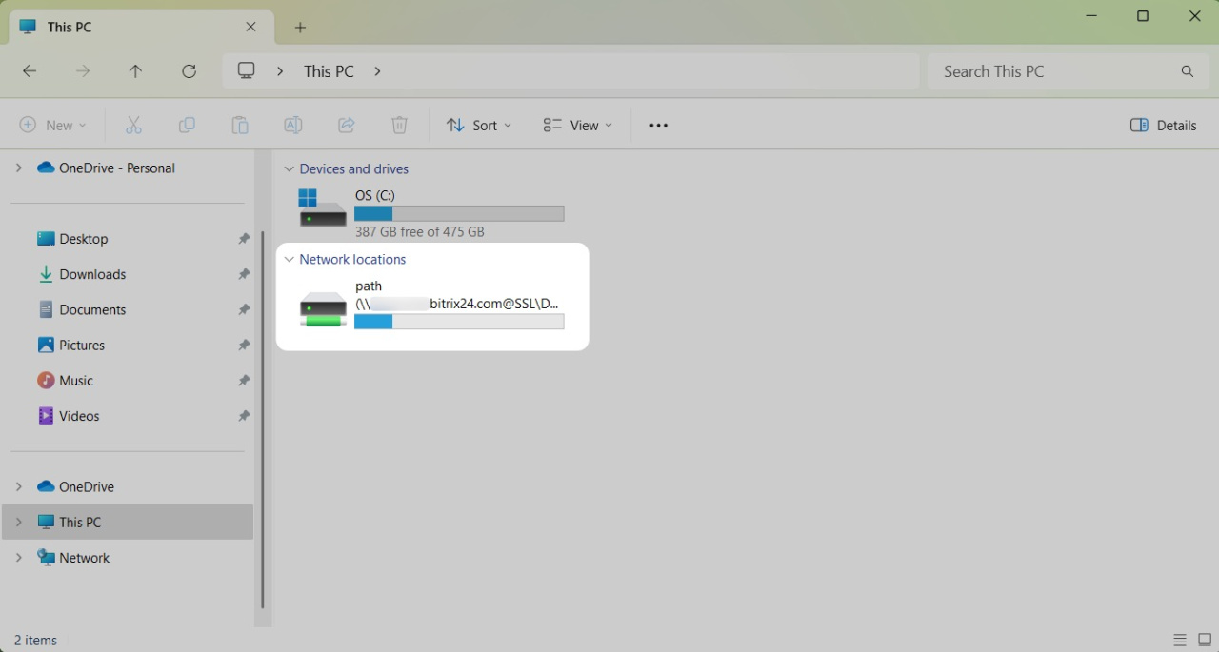This screenshot has height=652, width=1219.
Task: Switch to details list view in status bar
Action: 1180,640
